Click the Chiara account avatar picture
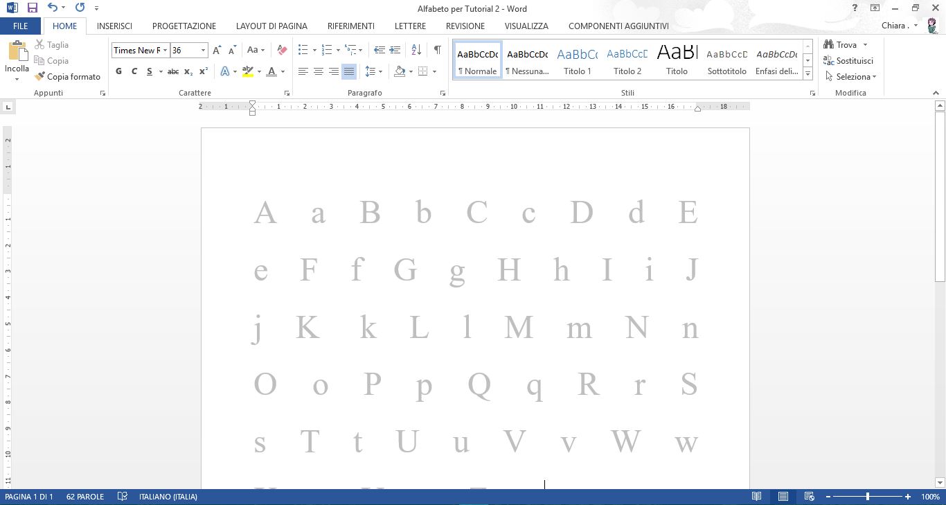The image size is (946, 505). (x=931, y=25)
